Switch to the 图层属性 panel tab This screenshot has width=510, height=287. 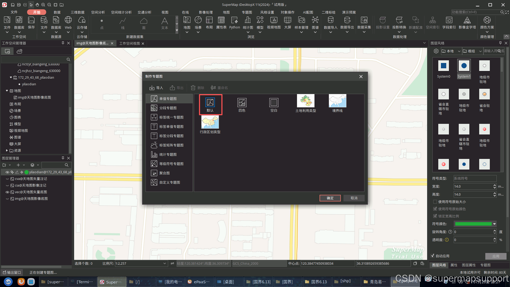(469, 265)
